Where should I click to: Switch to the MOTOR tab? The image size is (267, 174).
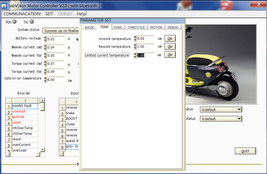coord(156,27)
